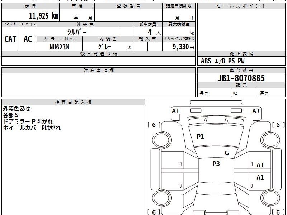Image resolution: width=287 pixels, height=215 pixels.
Task: Click the G mark on the diagram
Action: click(227, 153)
